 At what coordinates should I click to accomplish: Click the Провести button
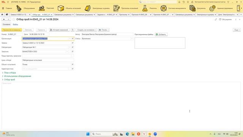[x=41, y=30]
